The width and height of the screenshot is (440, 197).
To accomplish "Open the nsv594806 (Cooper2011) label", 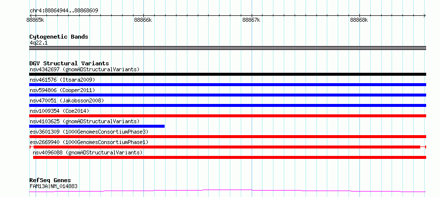I will 62,90.
